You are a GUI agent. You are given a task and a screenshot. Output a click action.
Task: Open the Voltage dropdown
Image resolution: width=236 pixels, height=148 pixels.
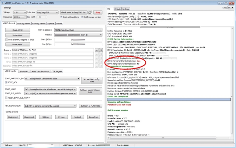20,13
